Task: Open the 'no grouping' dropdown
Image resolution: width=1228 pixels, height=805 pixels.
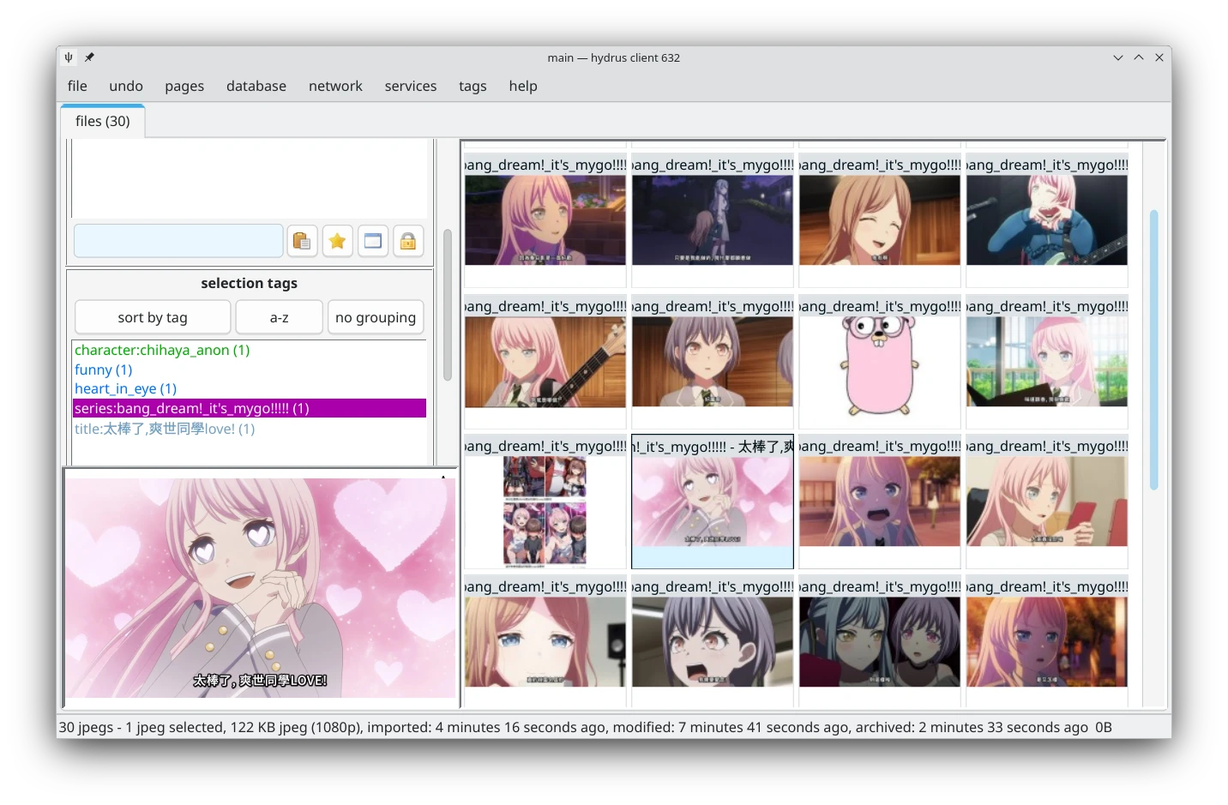Action: coord(375,316)
